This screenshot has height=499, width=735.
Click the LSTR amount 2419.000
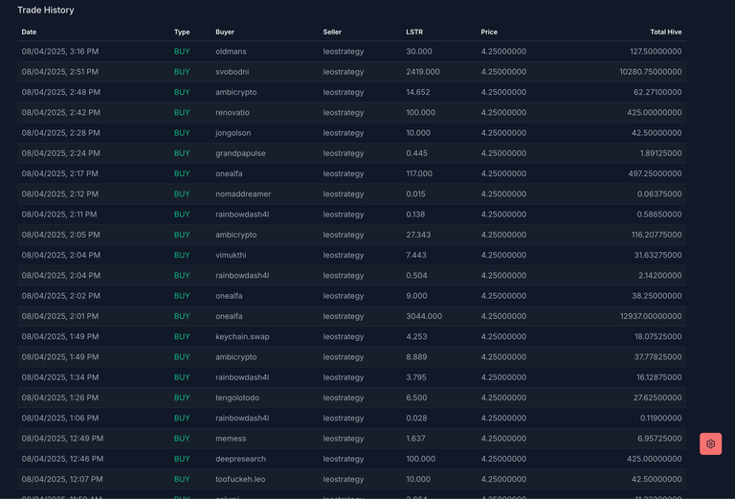(423, 72)
